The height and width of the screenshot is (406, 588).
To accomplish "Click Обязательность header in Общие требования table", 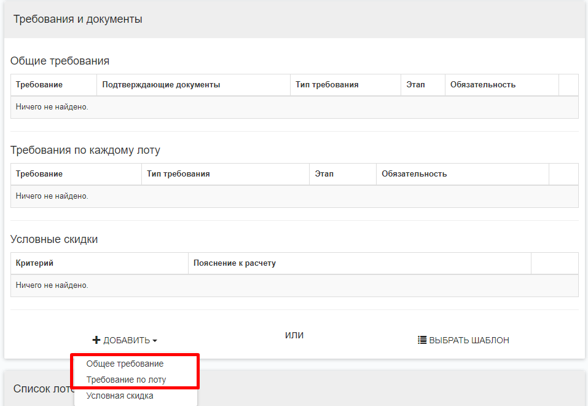I will click(482, 85).
